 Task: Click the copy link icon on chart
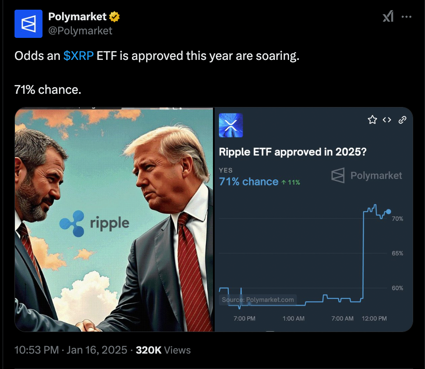click(402, 120)
